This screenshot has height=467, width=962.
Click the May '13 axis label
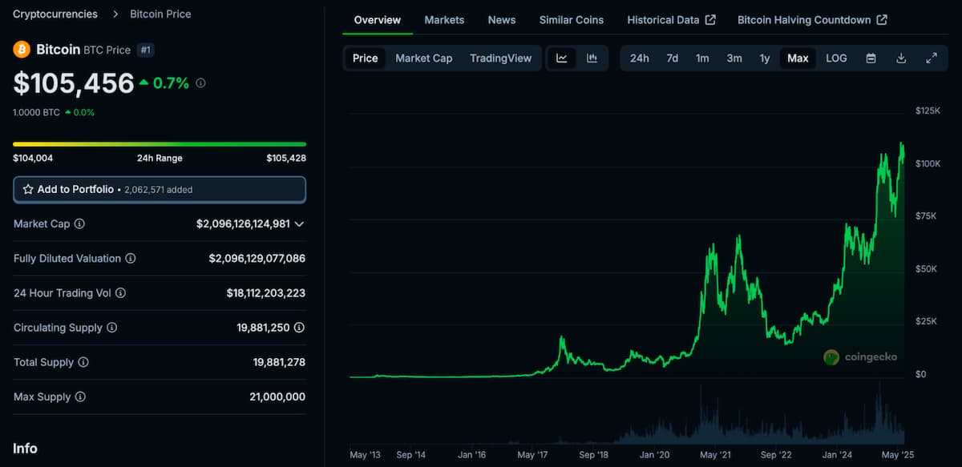[x=366, y=455]
